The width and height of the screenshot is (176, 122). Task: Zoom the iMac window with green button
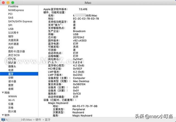click(x=13, y=2)
